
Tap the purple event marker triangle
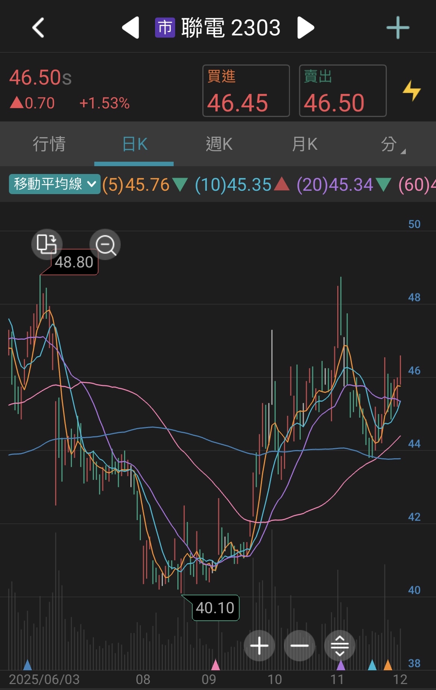click(x=341, y=665)
